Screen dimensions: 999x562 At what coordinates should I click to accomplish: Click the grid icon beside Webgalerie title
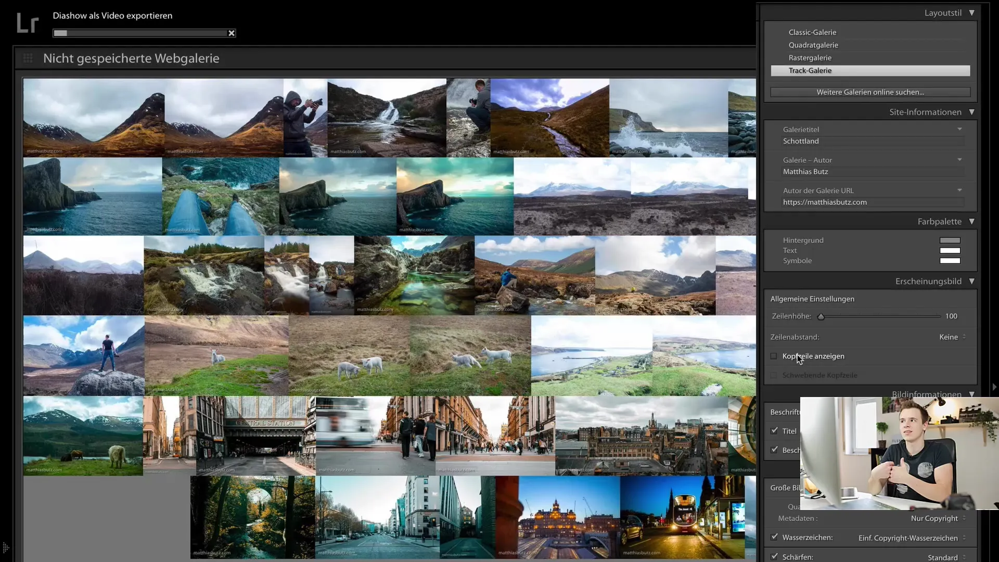[28, 58]
